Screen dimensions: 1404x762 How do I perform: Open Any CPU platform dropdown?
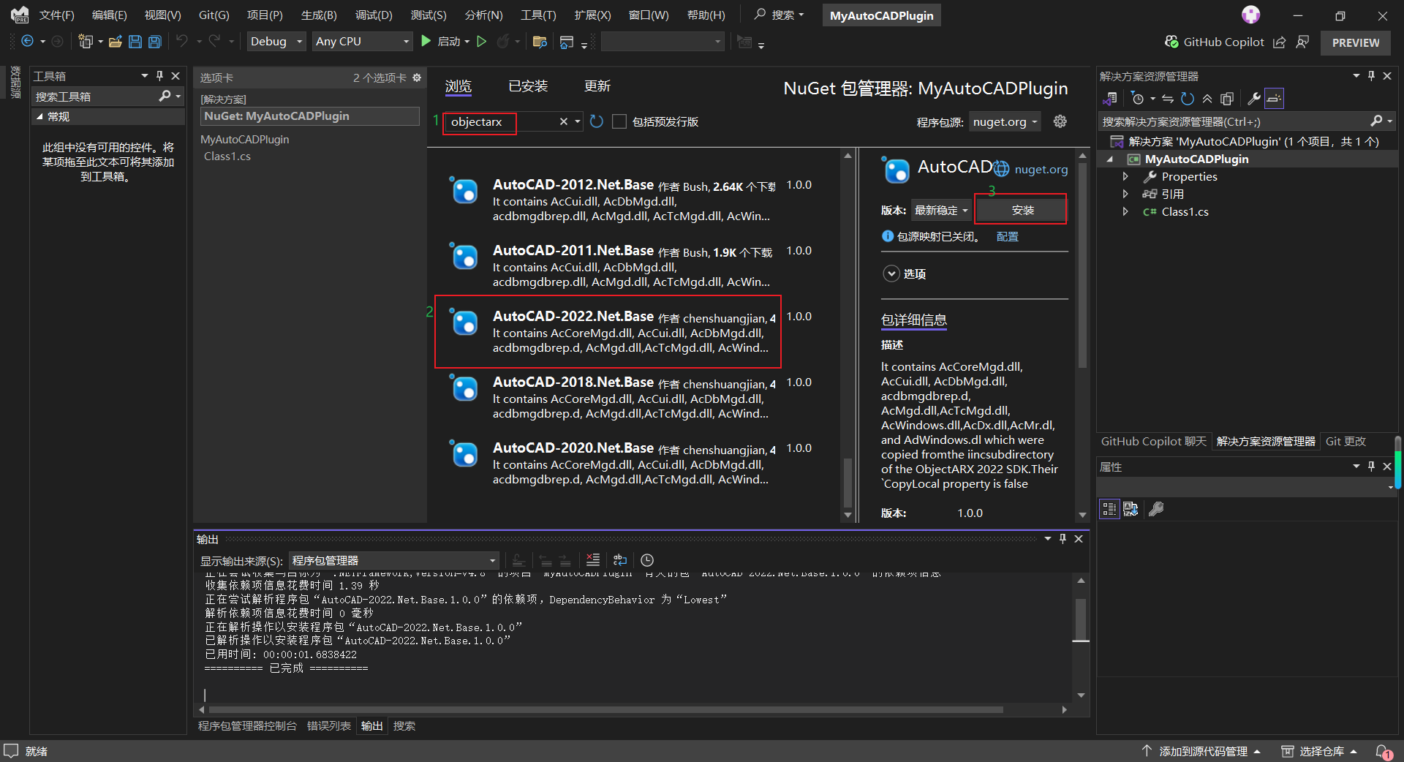(x=363, y=42)
